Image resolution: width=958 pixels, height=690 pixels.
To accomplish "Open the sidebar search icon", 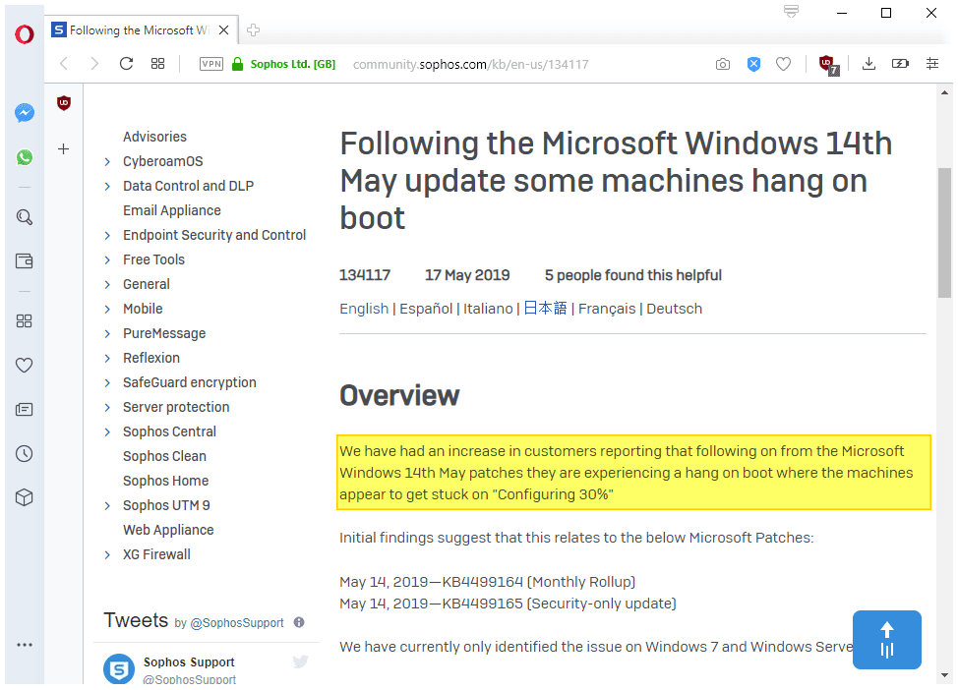I will (25, 217).
